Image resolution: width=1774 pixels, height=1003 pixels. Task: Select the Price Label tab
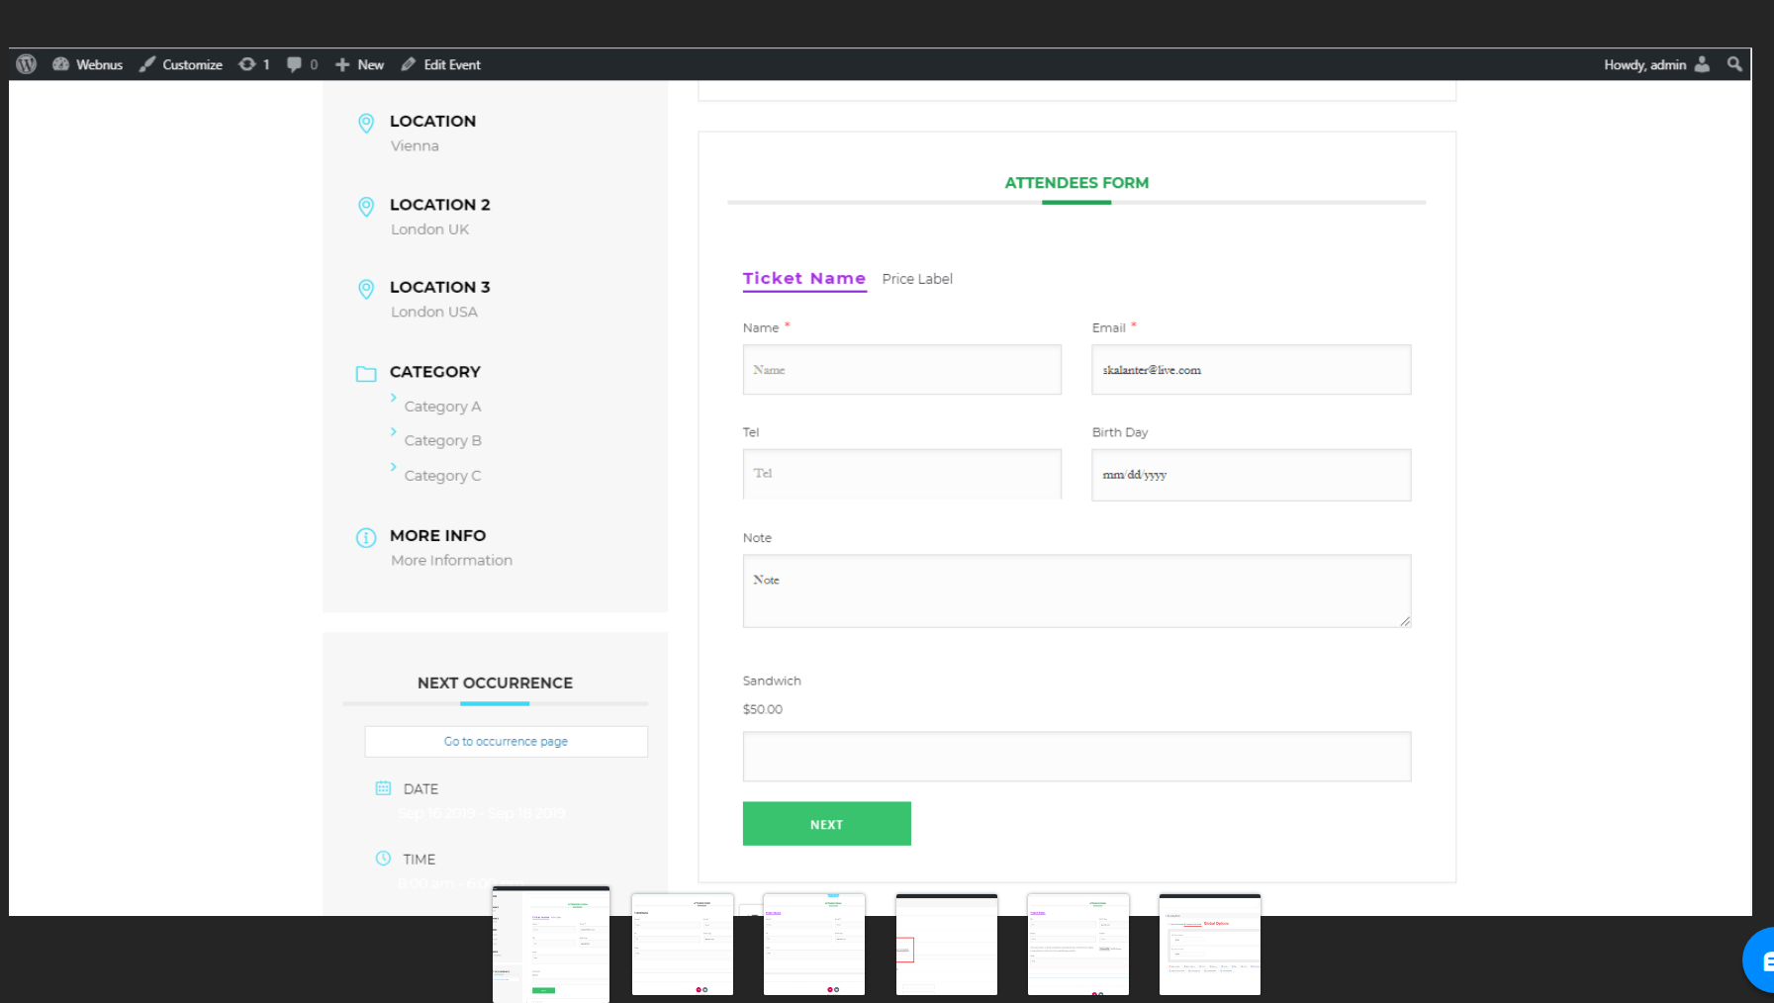916,278
